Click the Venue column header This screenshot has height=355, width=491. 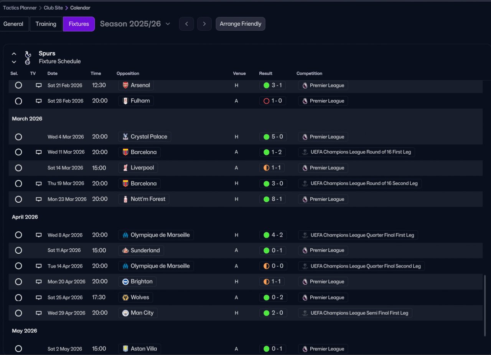point(239,73)
